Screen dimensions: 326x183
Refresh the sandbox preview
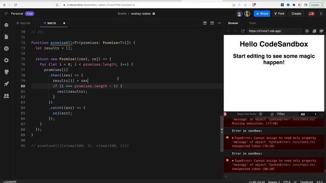[x=242, y=31]
